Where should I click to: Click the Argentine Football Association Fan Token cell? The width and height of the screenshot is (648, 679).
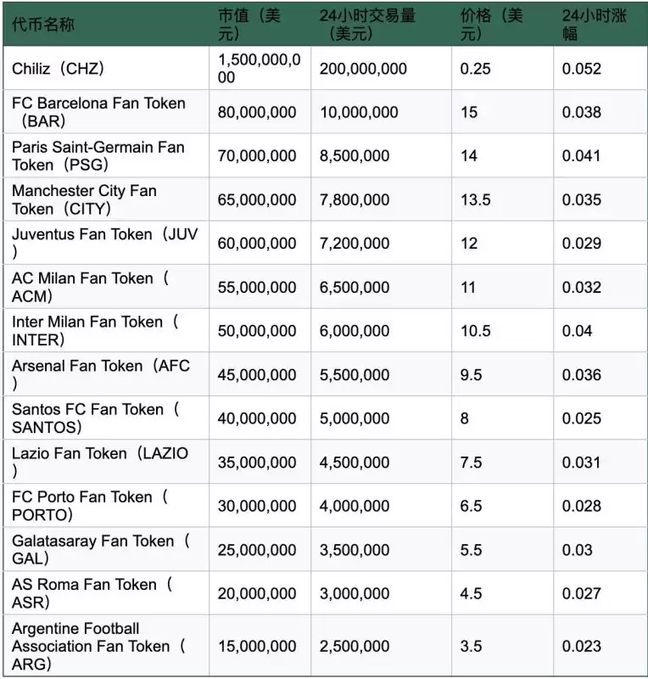(x=98, y=646)
